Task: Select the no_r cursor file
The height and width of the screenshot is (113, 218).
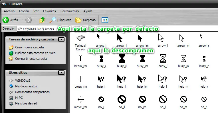Action: (x=204, y=102)
